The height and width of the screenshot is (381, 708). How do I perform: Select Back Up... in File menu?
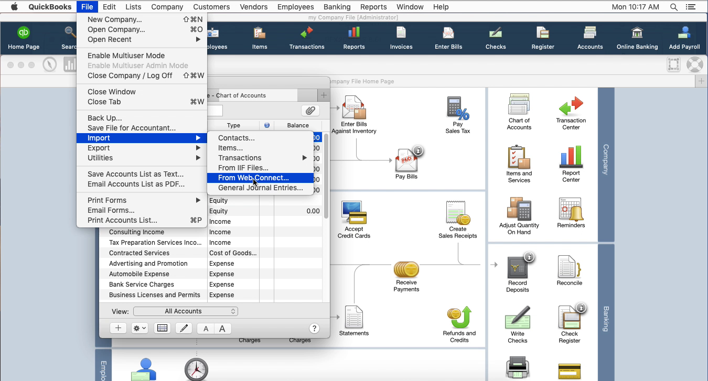pyautogui.click(x=142, y=118)
